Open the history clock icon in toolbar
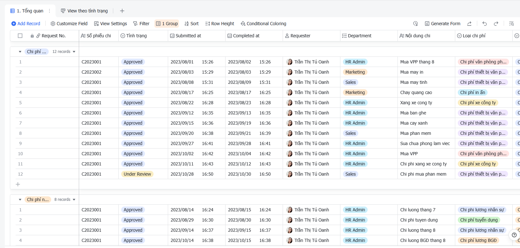The height and width of the screenshot is (248, 520). click(x=415, y=24)
